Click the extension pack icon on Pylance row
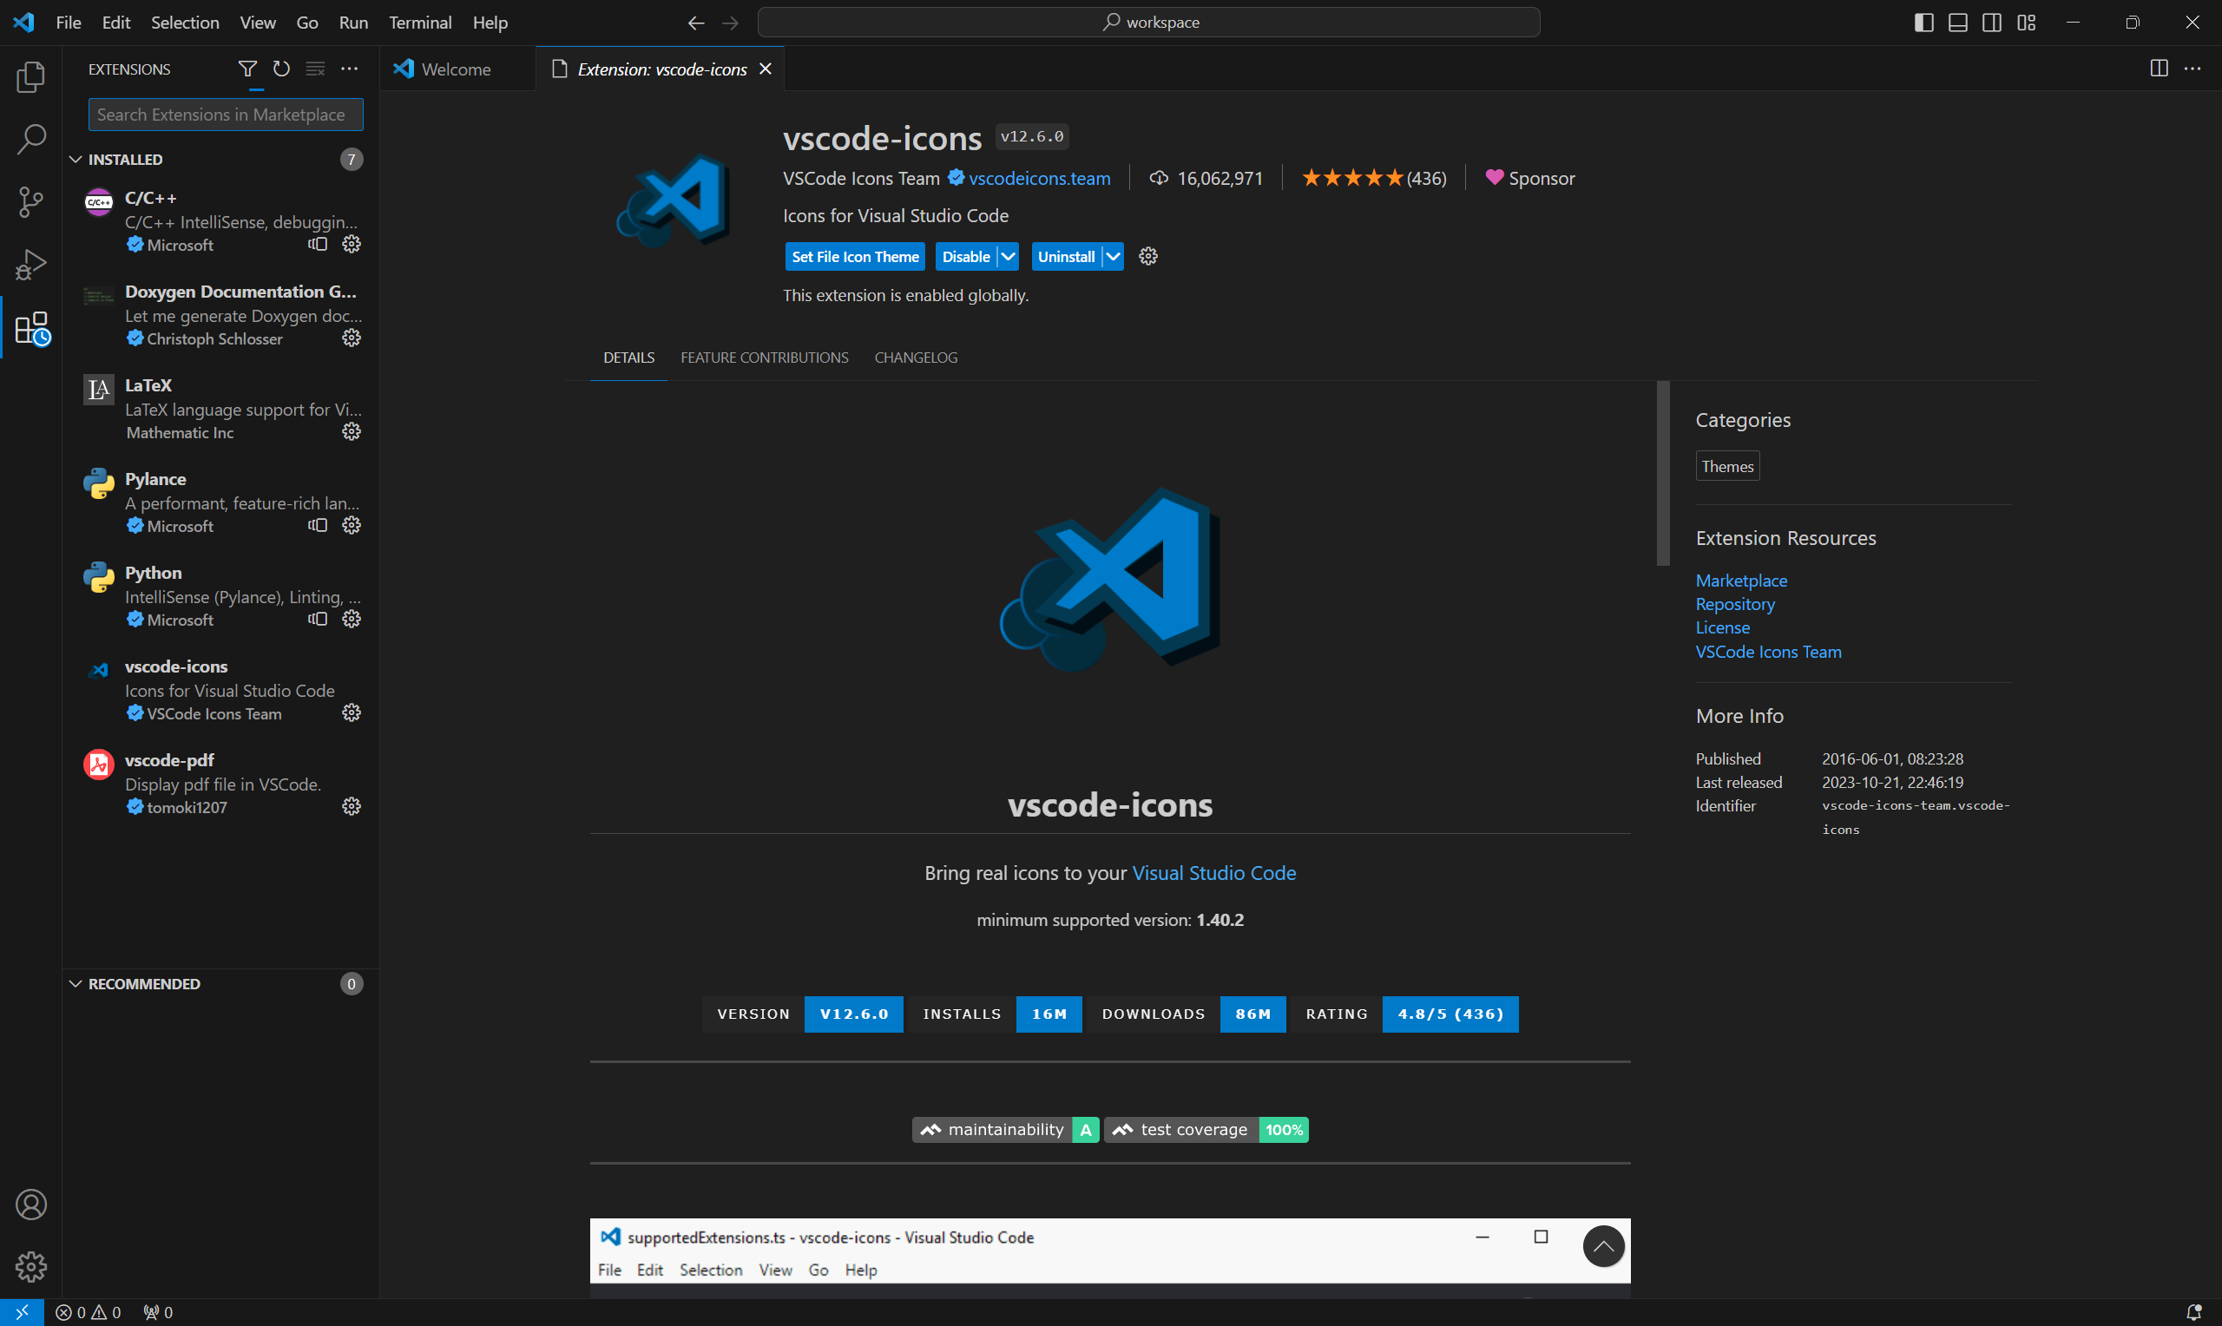This screenshot has width=2222, height=1326. click(317, 525)
